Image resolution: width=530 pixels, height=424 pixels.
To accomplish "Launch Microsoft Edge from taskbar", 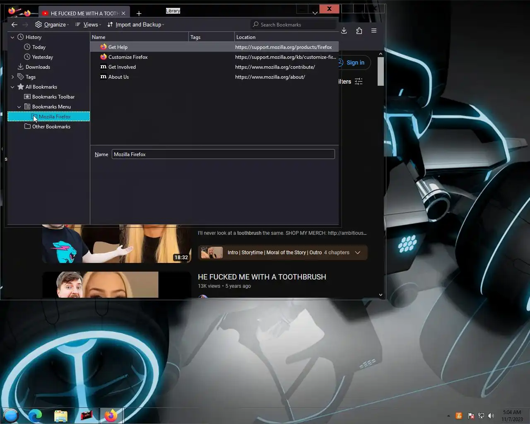I will coord(35,416).
